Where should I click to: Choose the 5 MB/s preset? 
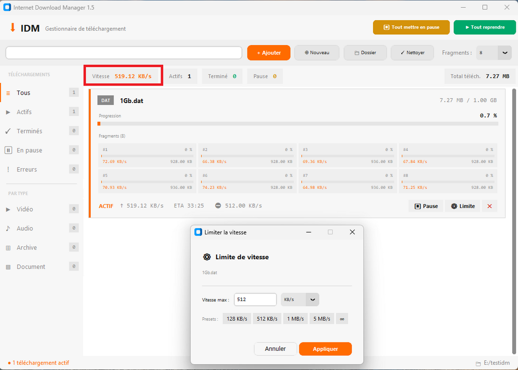(322, 319)
